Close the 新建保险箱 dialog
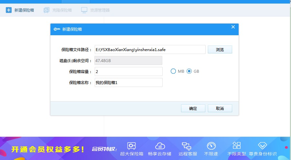This screenshot has height=160, width=291. pos(233,27)
